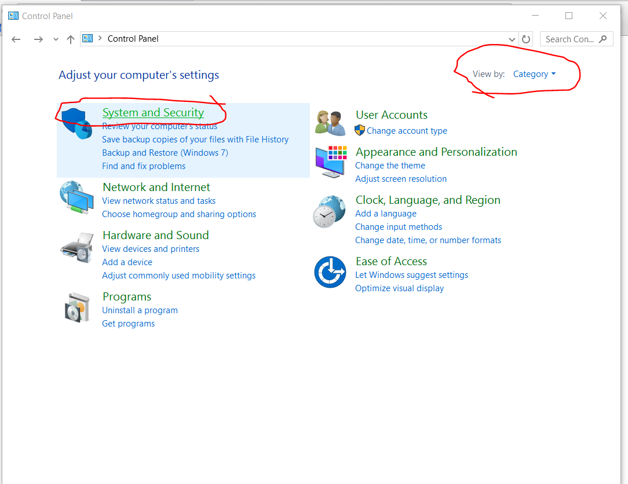Click Uninstall a program link

pyautogui.click(x=140, y=310)
